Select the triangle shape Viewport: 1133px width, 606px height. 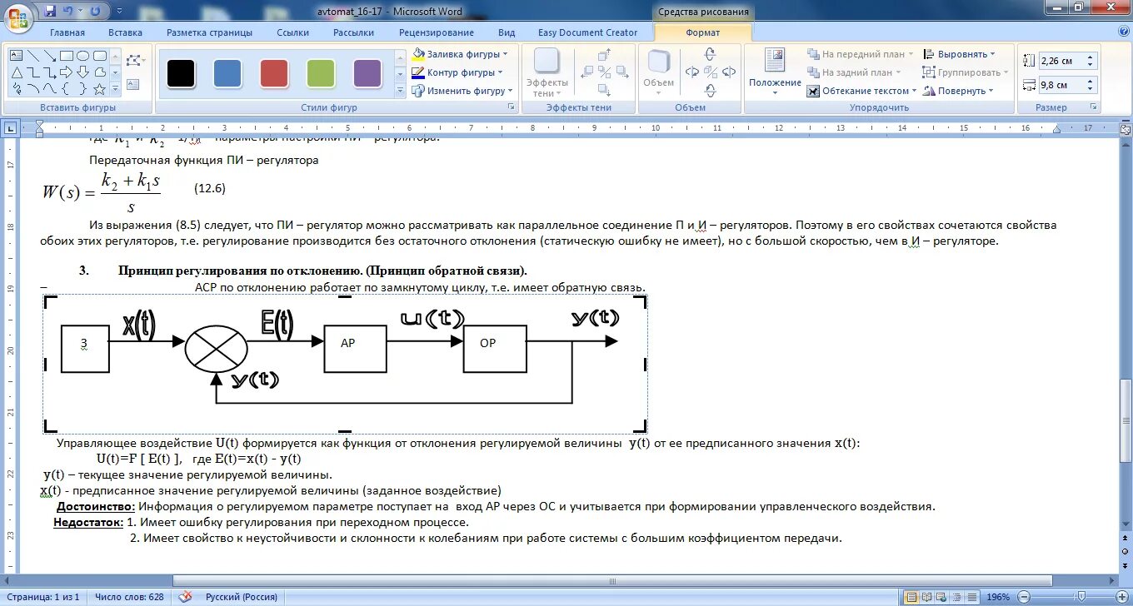[x=16, y=72]
